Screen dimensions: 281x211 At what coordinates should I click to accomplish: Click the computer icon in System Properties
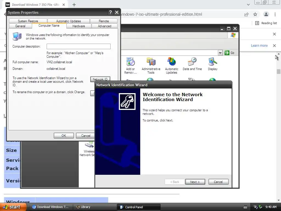click(17, 36)
